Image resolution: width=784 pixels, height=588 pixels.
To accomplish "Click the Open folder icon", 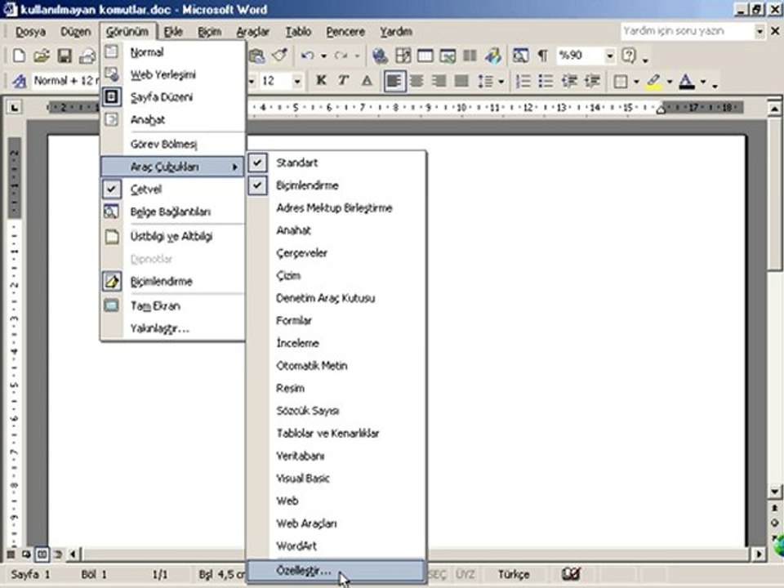I will (x=42, y=56).
